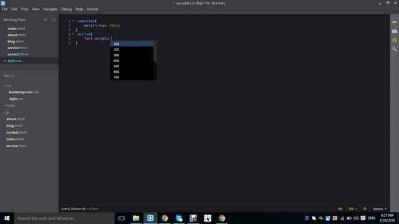Open the Windows Start menu
The image size is (399, 224).
coord(7,218)
